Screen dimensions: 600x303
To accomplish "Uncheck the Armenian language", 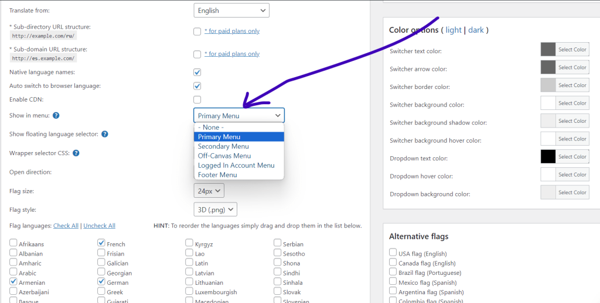I will [13, 282].
